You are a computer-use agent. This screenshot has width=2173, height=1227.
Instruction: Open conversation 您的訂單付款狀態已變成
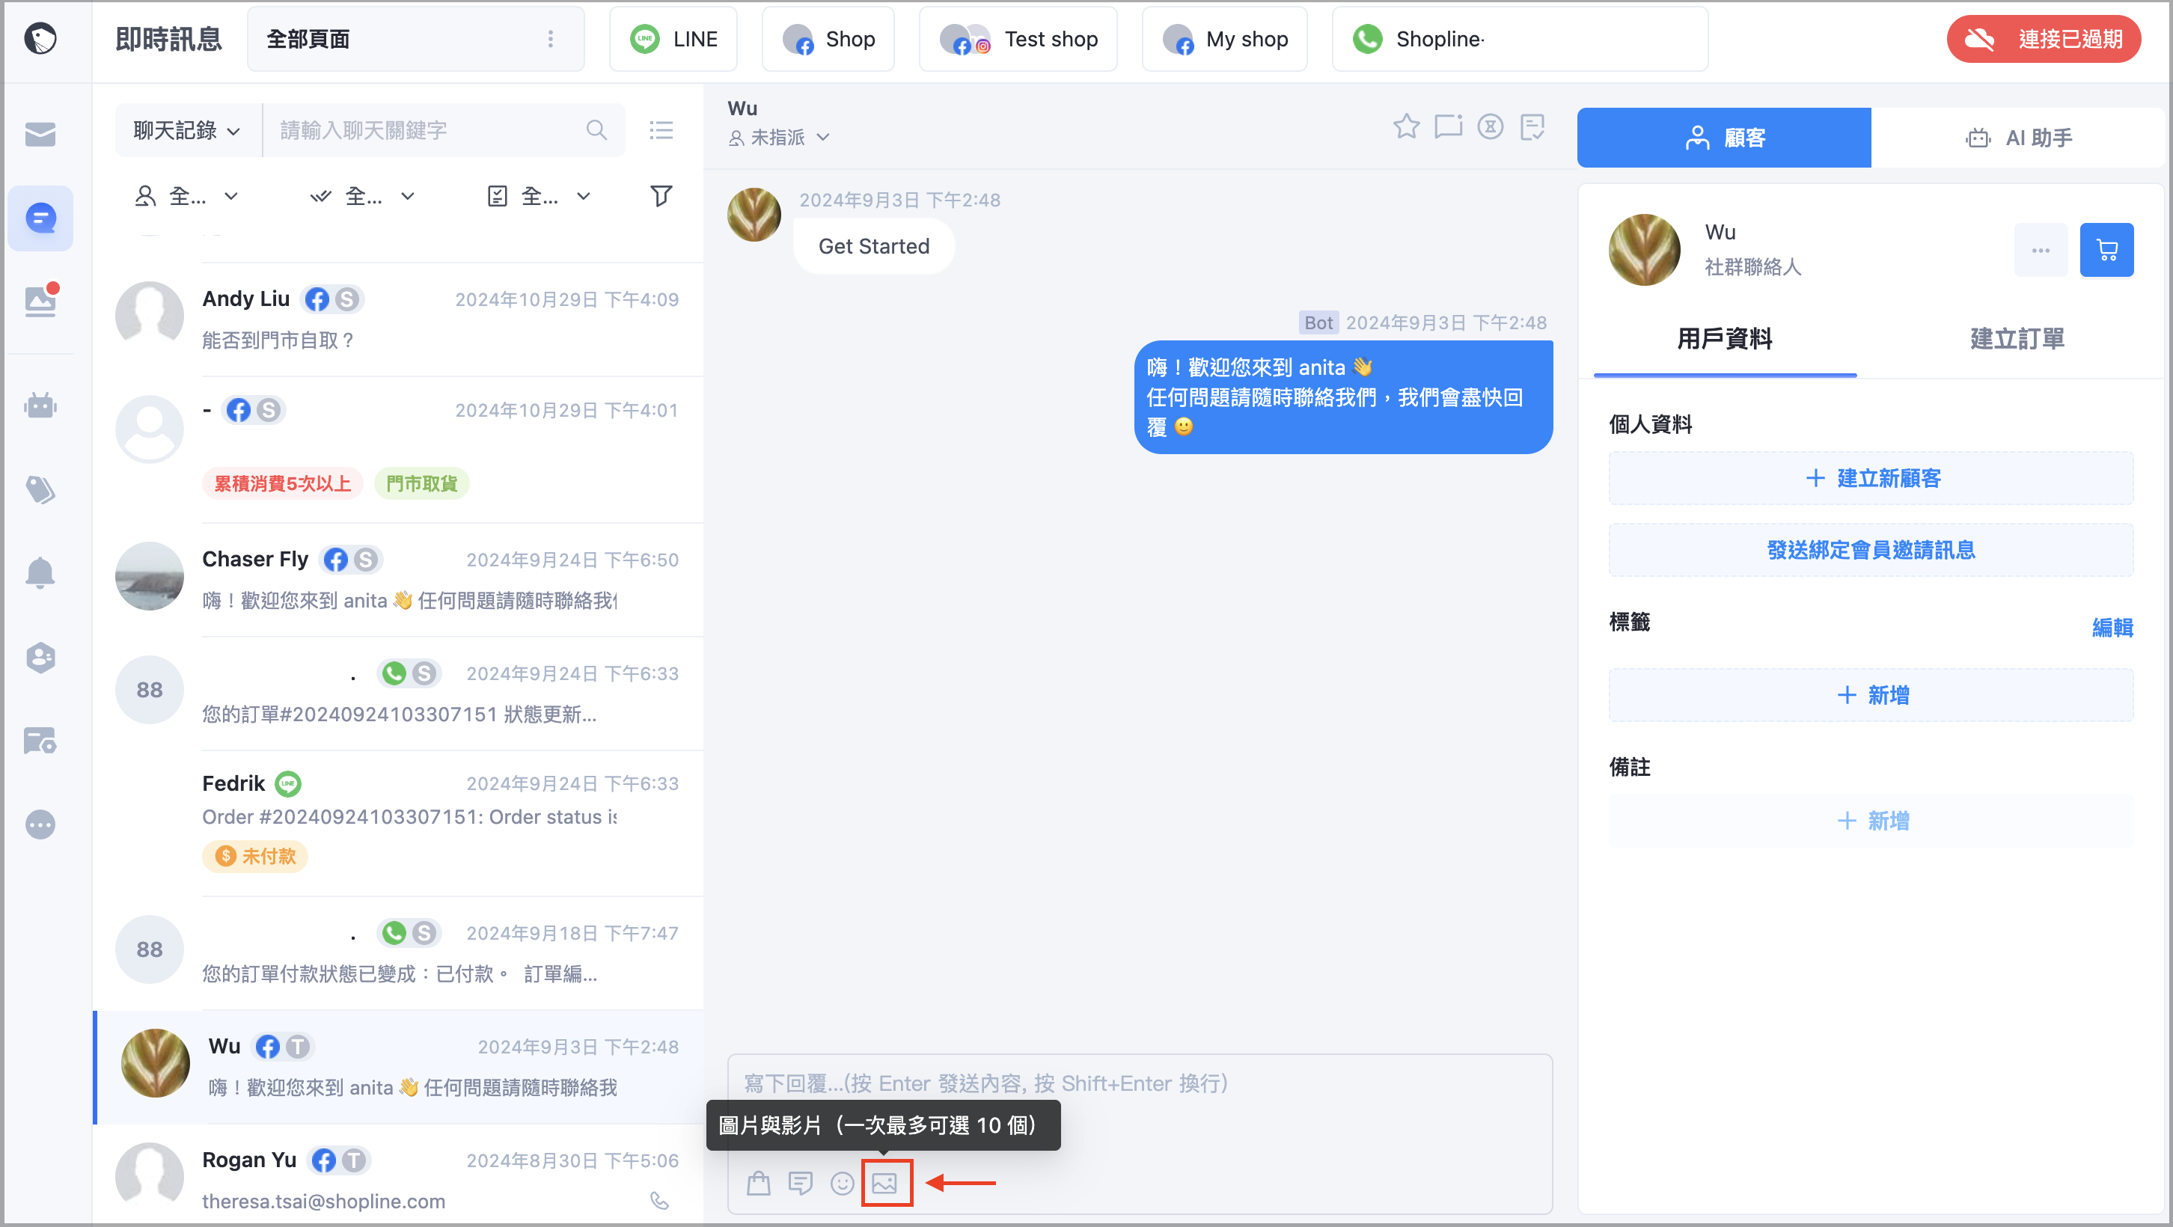398,953
